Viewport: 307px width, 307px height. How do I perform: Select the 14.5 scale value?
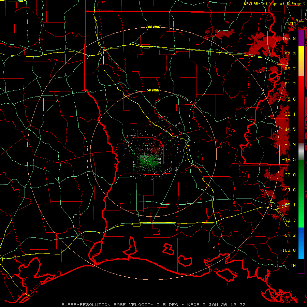coord(290,129)
